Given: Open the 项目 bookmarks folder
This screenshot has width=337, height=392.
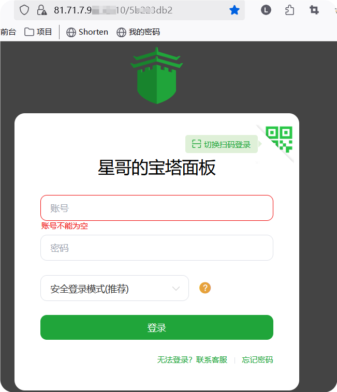Looking at the screenshot, I should pos(38,32).
